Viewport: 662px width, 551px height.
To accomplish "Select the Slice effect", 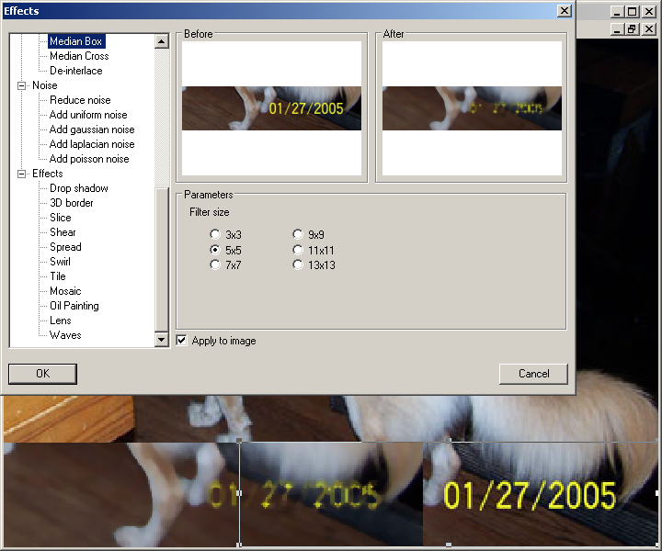I will pos(61,218).
